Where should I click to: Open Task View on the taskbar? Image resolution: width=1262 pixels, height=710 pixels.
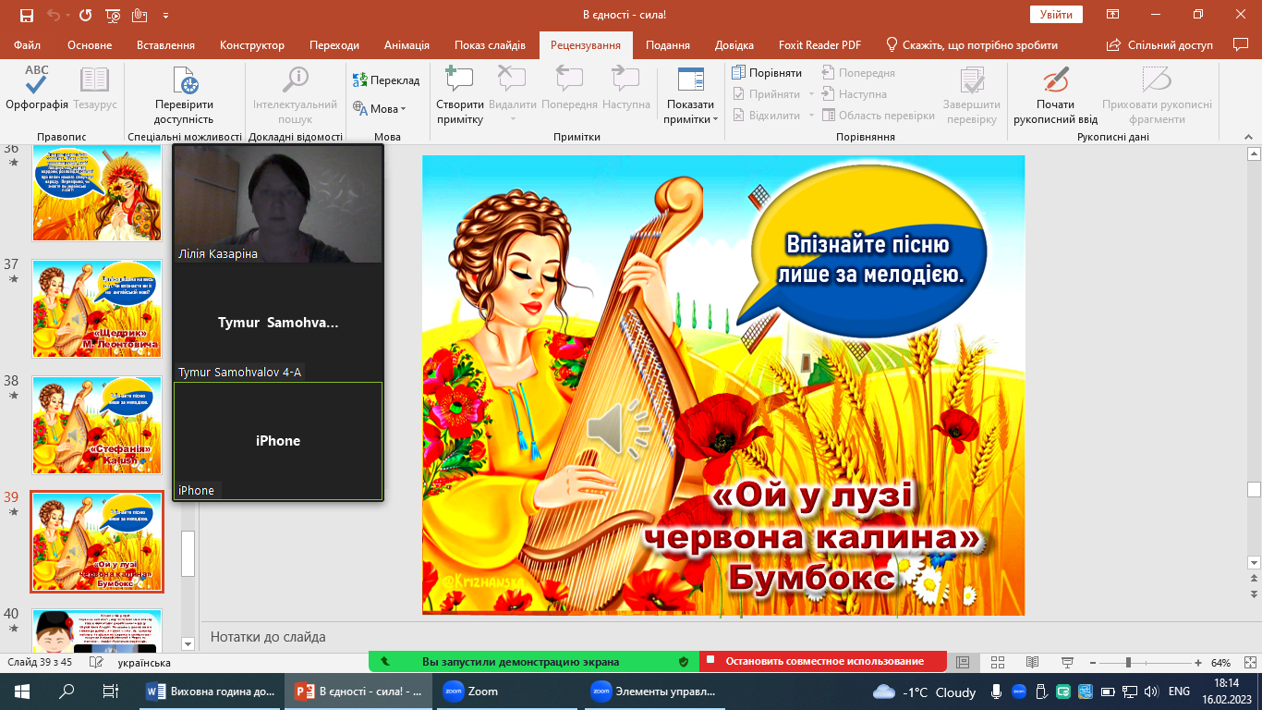[x=110, y=691]
